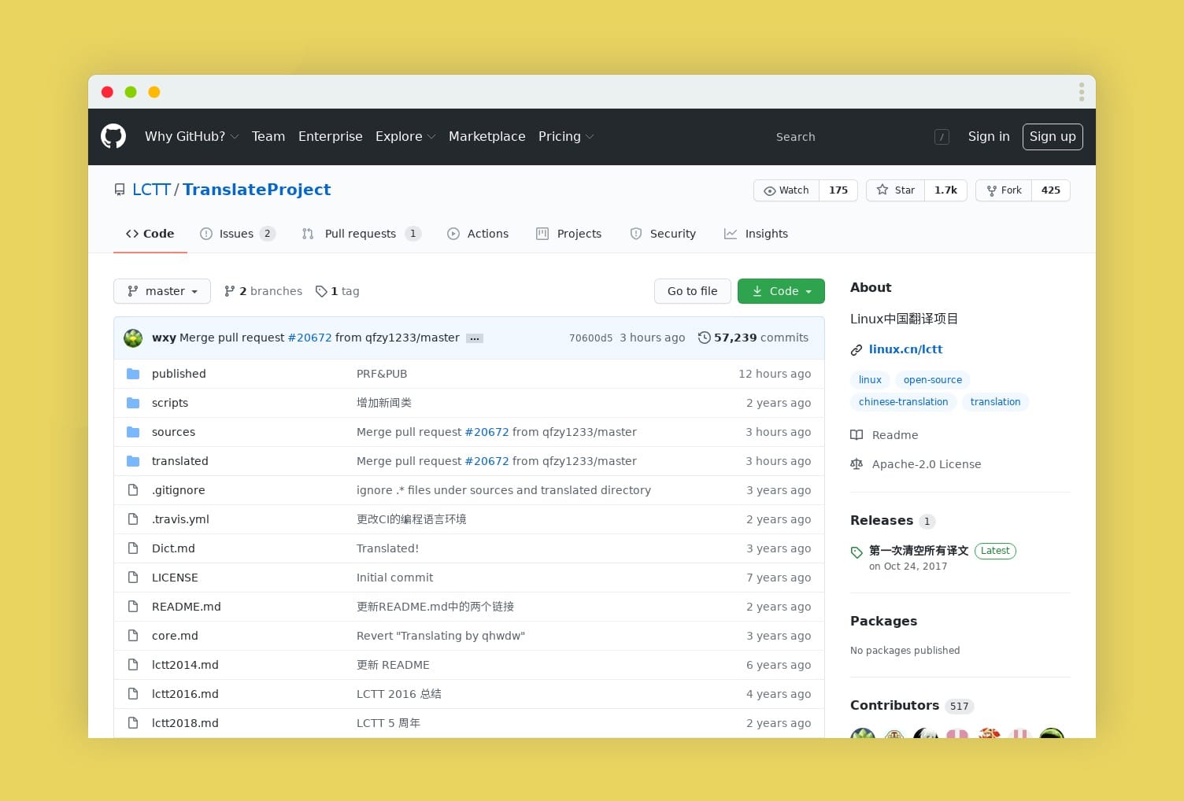Screen dimensions: 1184x801
Task: Open commit history via 57,239 commits
Action: click(753, 338)
